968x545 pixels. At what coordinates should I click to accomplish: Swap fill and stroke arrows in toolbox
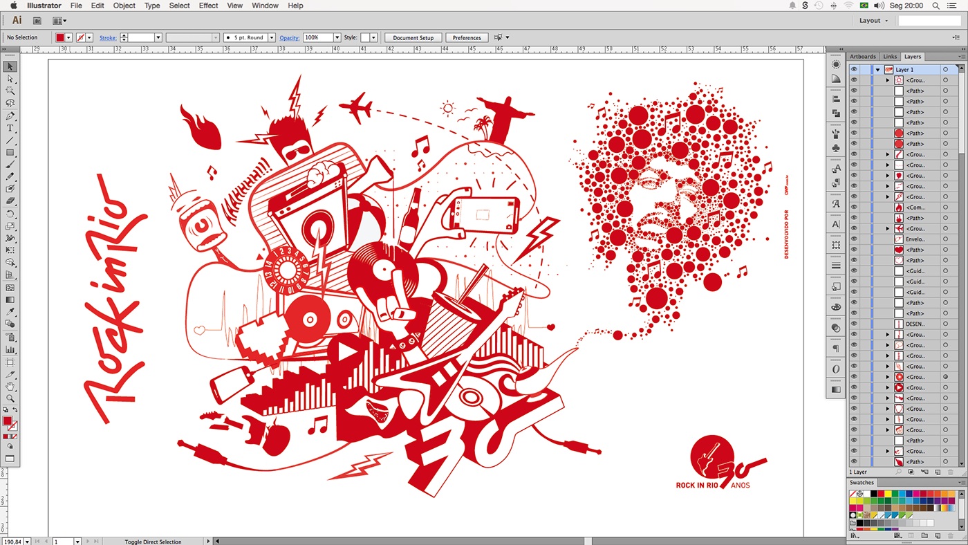pos(15,410)
